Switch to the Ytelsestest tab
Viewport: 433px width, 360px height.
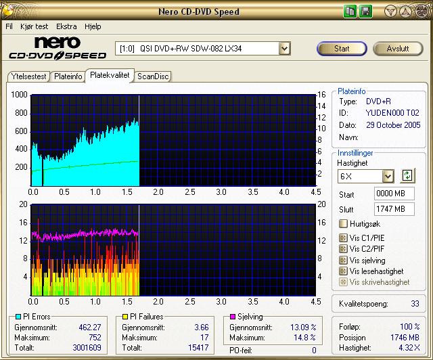point(28,76)
